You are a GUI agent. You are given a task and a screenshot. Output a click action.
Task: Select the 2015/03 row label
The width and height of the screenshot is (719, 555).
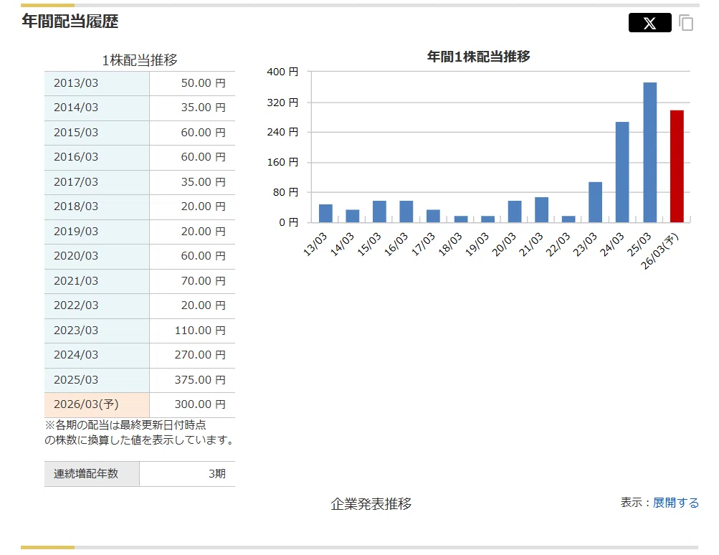[97, 133]
